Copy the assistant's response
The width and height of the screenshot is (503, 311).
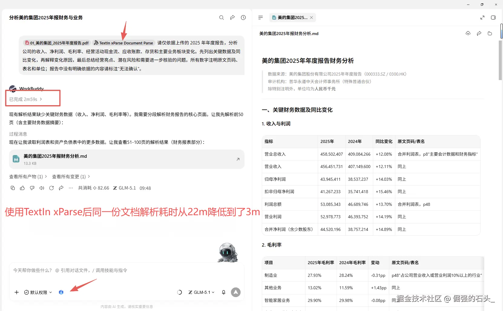pyautogui.click(x=13, y=188)
